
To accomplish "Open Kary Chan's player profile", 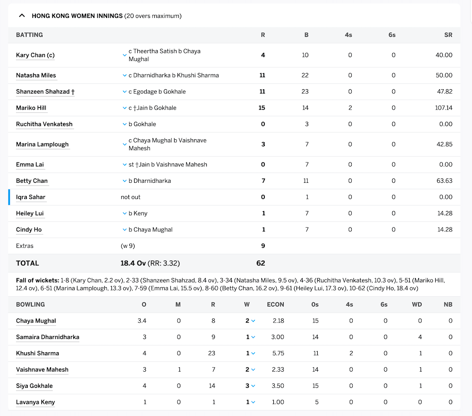I will click(35, 55).
